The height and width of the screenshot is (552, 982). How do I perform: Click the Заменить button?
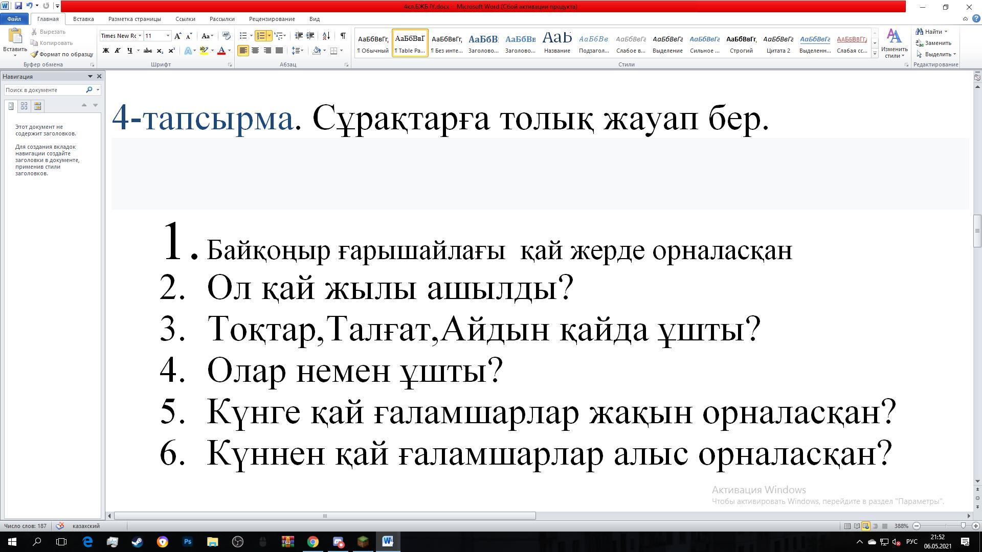coord(933,43)
